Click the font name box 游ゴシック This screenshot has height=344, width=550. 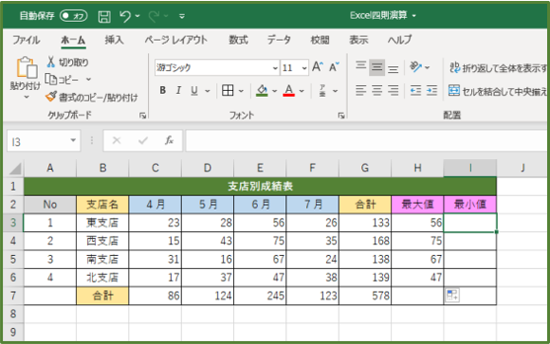(x=213, y=67)
